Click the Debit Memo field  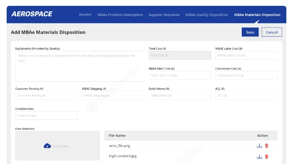(180, 95)
